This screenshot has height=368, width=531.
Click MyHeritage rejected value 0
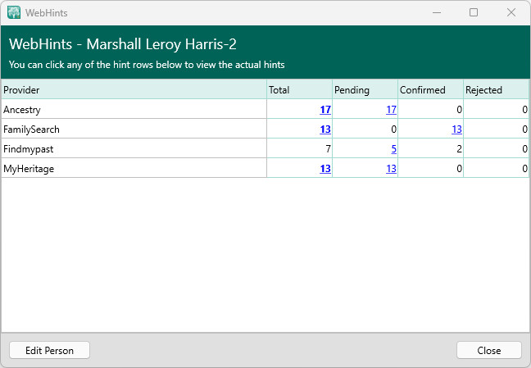click(524, 168)
